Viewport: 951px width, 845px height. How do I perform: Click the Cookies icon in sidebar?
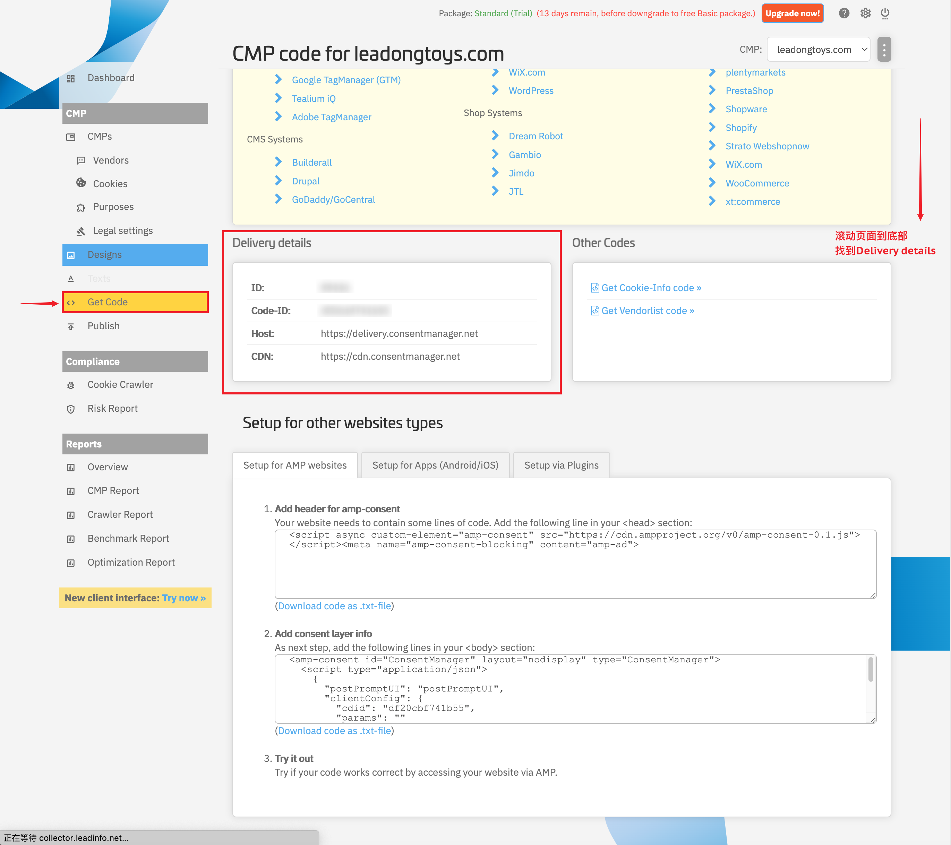[81, 183]
